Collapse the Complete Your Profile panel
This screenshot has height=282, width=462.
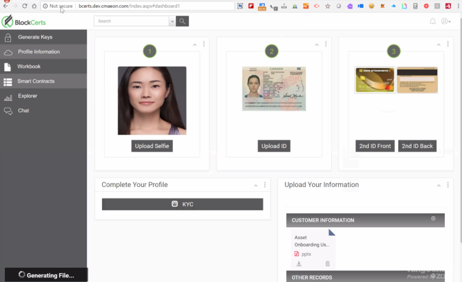[256, 186]
